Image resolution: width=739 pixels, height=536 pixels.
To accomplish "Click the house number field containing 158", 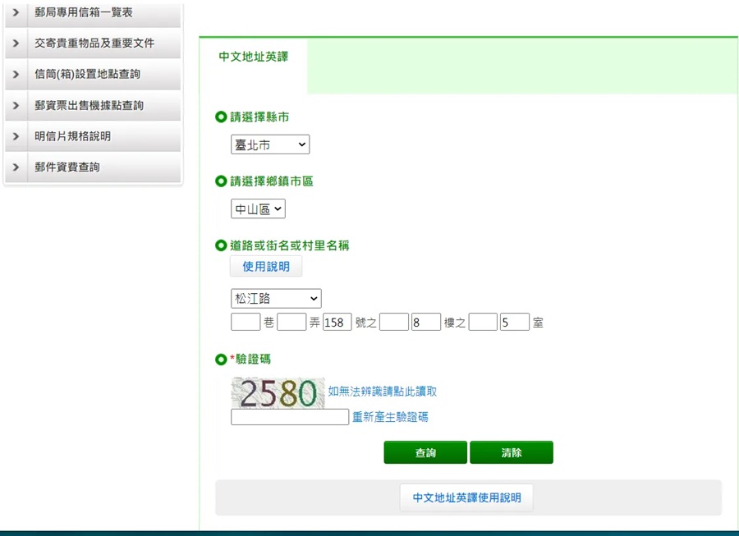I will coord(337,323).
